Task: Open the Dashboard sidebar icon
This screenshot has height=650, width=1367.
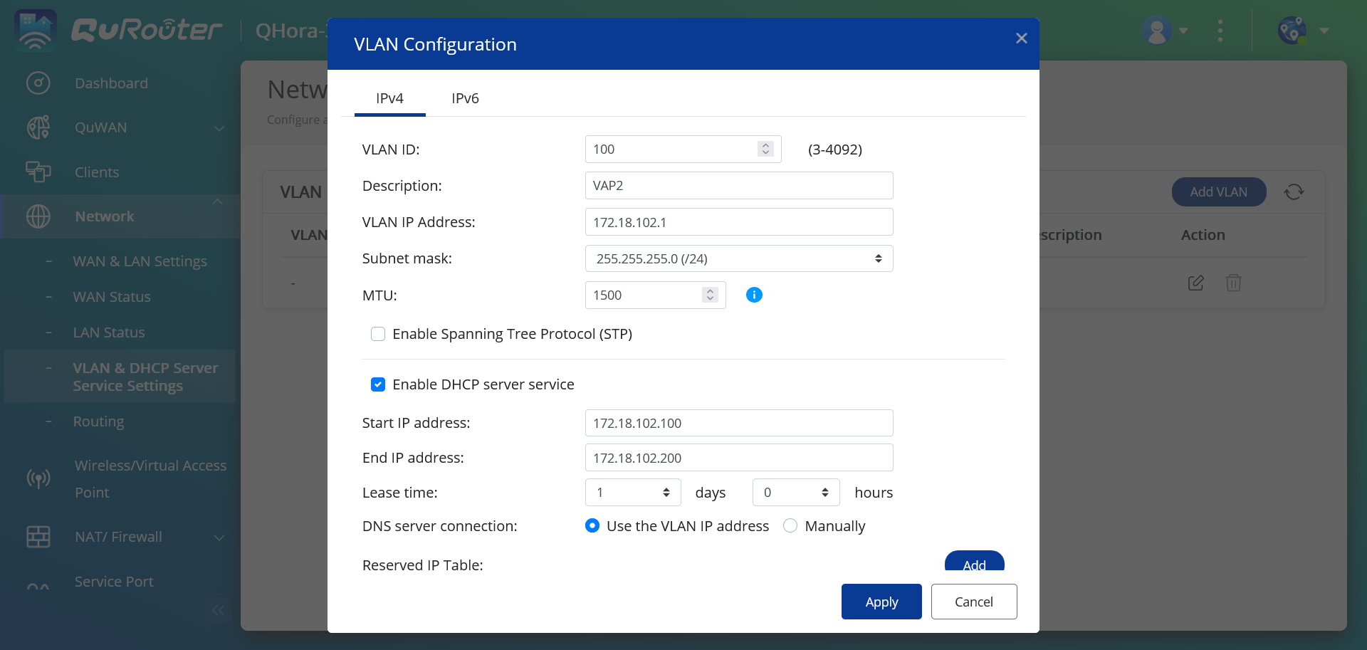Action: (38, 83)
